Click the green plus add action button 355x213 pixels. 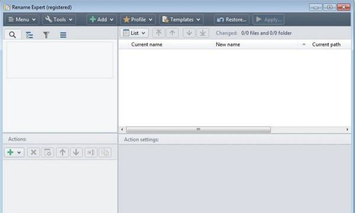coord(11,152)
